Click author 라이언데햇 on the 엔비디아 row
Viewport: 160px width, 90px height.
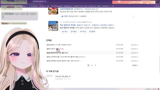coord(119,53)
